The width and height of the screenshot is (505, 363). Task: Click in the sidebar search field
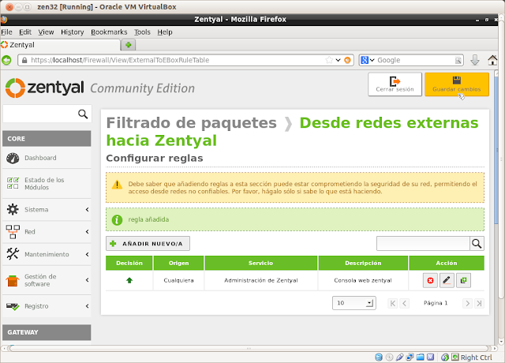[x=40, y=114]
